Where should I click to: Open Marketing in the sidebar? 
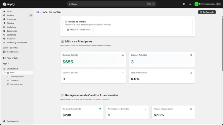11,27
